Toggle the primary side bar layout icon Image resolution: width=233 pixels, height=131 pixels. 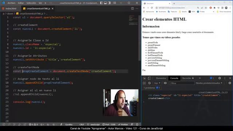pyautogui.click(x=102, y=3)
